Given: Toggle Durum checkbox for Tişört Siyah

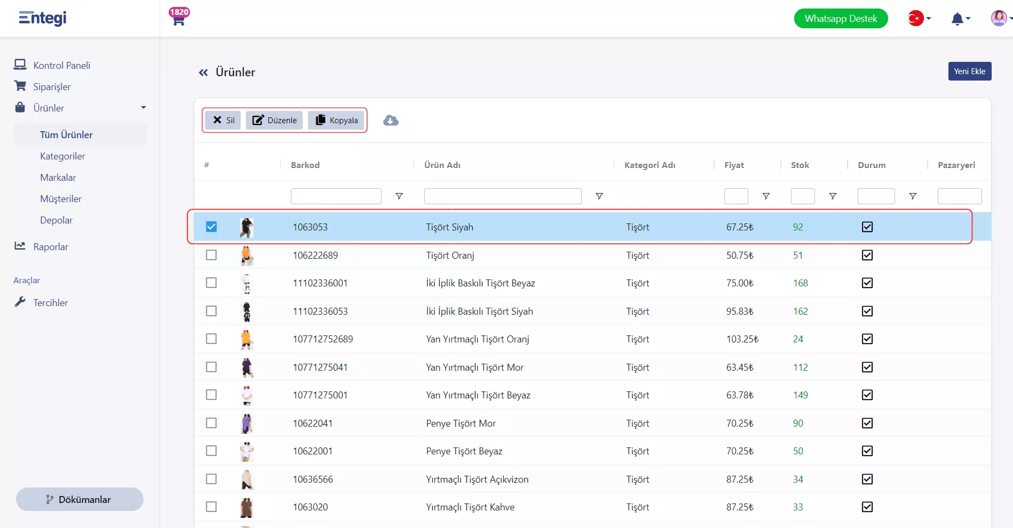Looking at the screenshot, I should pos(867,227).
